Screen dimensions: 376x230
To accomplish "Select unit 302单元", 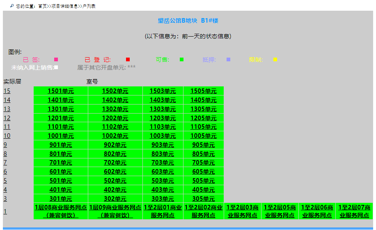I will coord(115,199).
